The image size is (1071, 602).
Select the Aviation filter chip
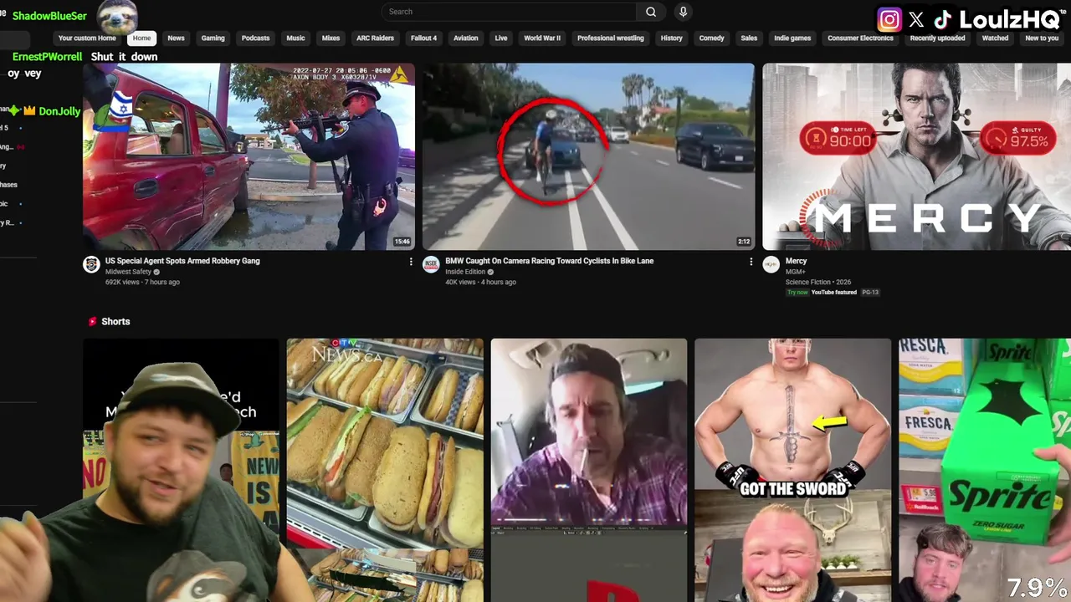tap(465, 38)
